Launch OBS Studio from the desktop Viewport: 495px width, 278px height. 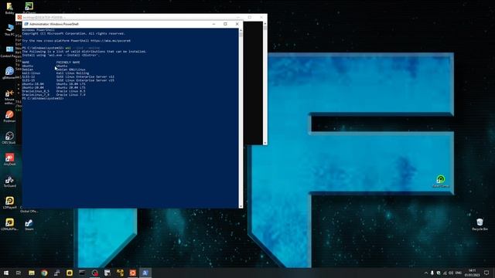click(9, 137)
